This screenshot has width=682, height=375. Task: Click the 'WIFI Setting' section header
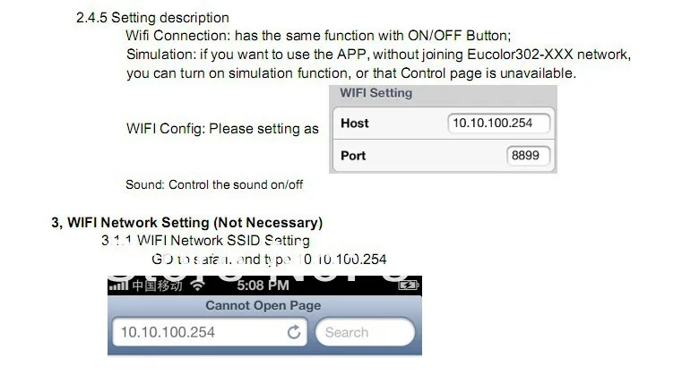point(376,93)
